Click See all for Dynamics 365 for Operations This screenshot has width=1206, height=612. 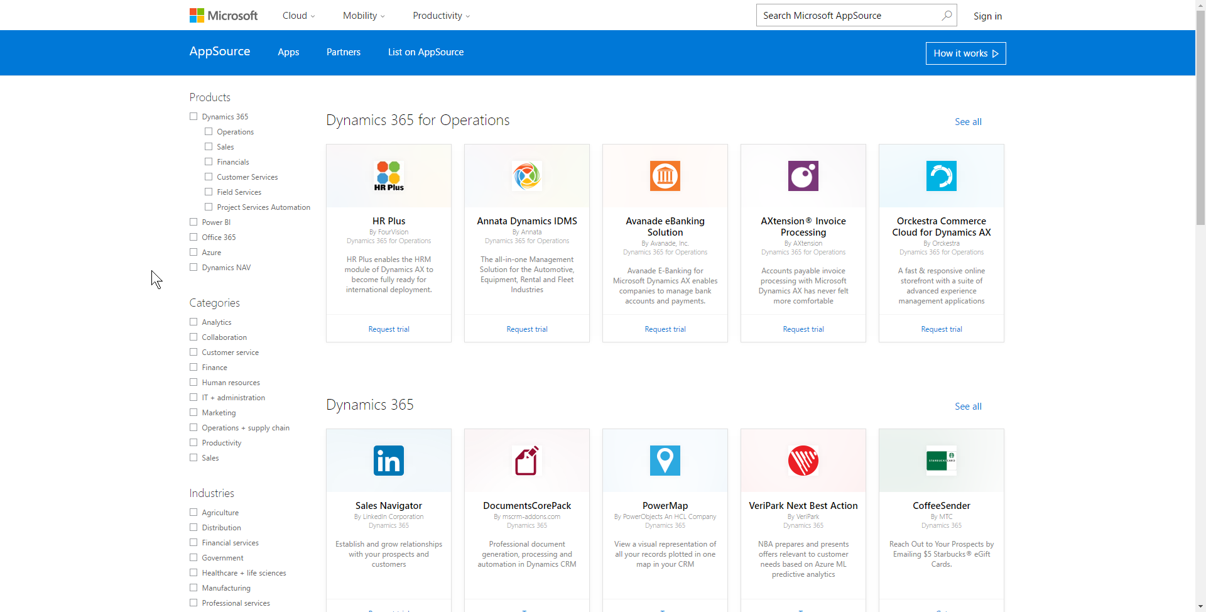968,122
